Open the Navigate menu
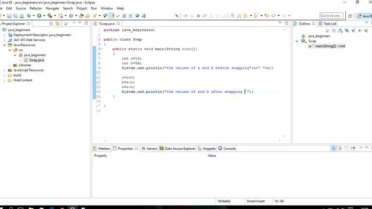 click(52, 8)
